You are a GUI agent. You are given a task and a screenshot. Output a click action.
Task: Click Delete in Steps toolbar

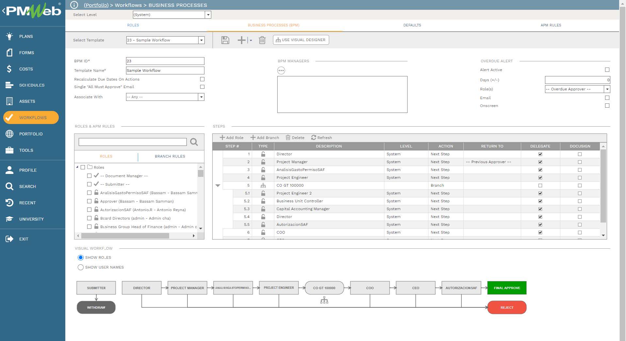[x=295, y=138]
